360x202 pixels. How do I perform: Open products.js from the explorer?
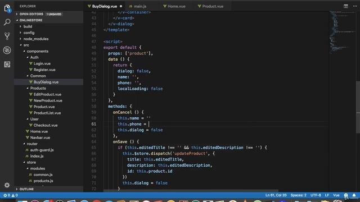tap(49, 181)
